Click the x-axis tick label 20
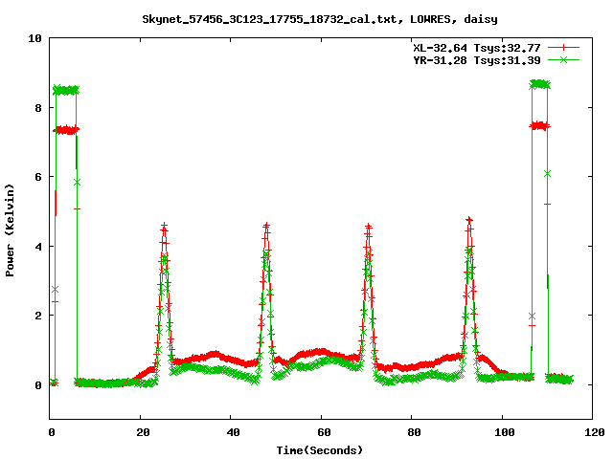The width and height of the screenshot is (613, 459). [x=143, y=432]
